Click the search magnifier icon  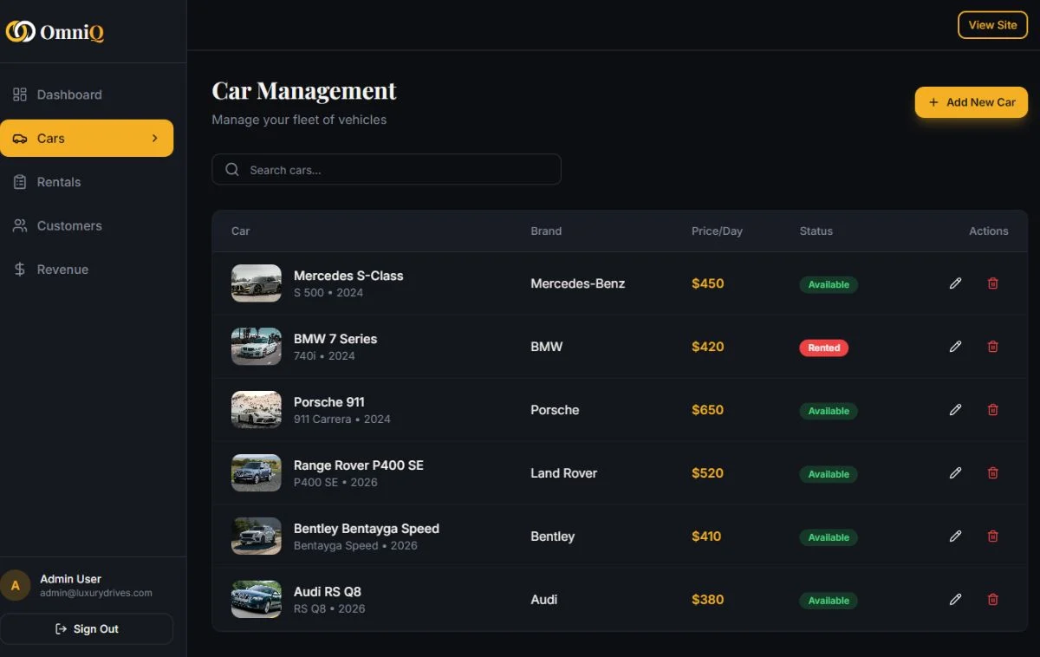pyautogui.click(x=232, y=170)
